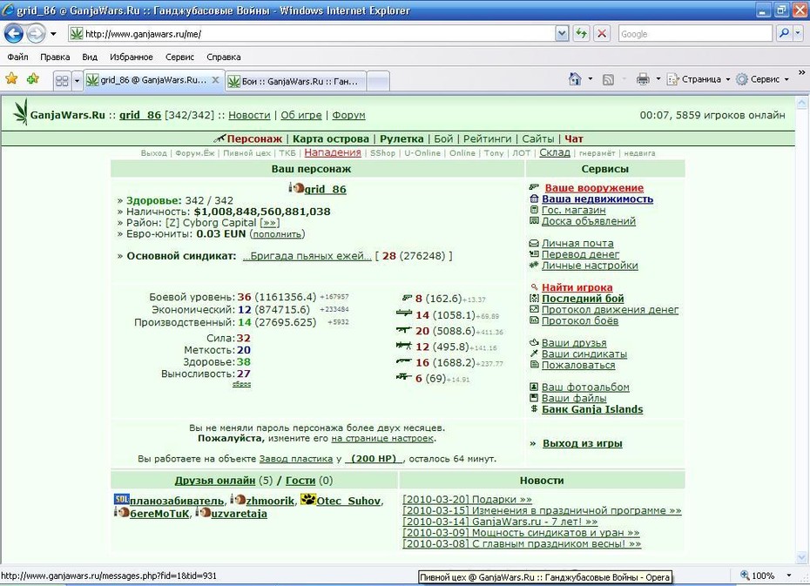Image resolution: width=810 pixels, height=586 pixels.
Task: Click the browser Back arrow button
Action: pyautogui.click(x=14, y=34)
